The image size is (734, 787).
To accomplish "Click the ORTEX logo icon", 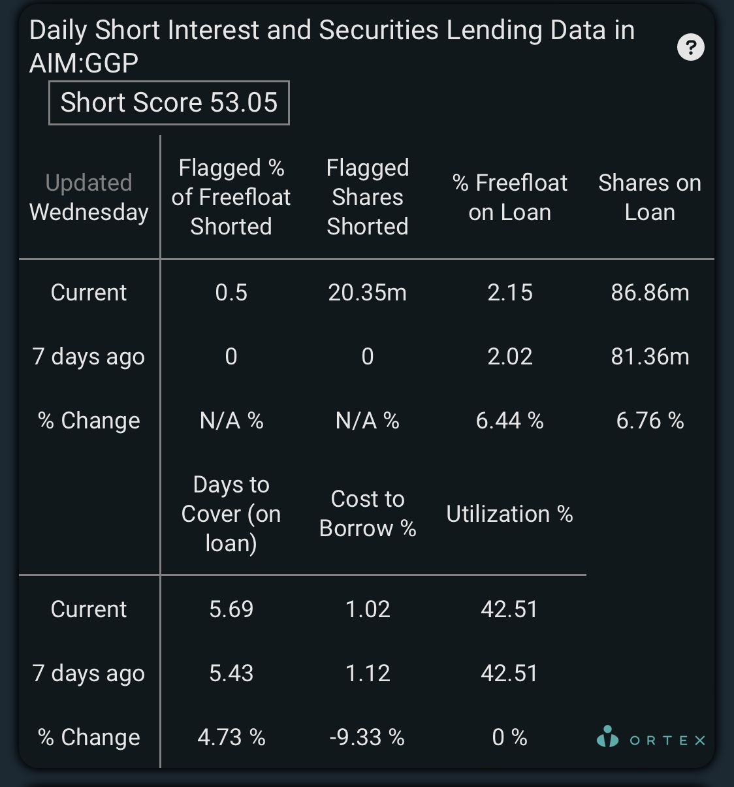I will 607,737.
